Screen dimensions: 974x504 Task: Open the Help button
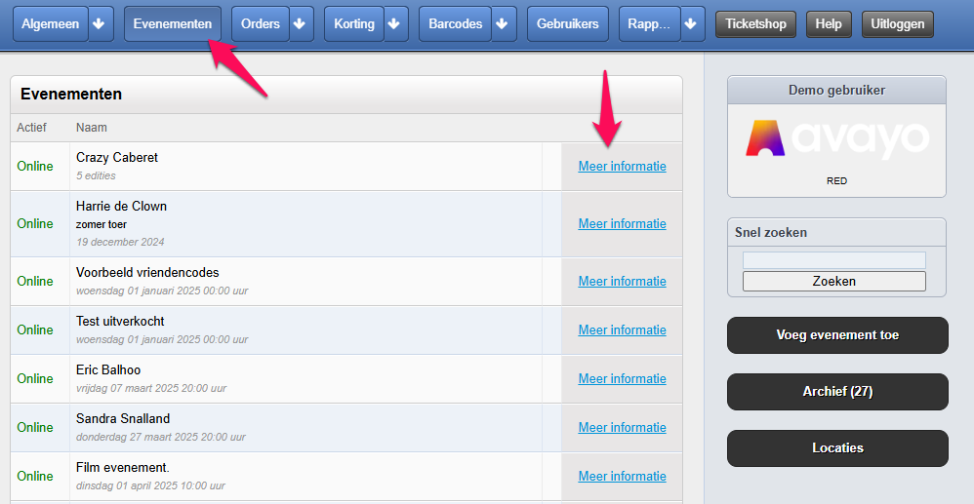point(829,24)
